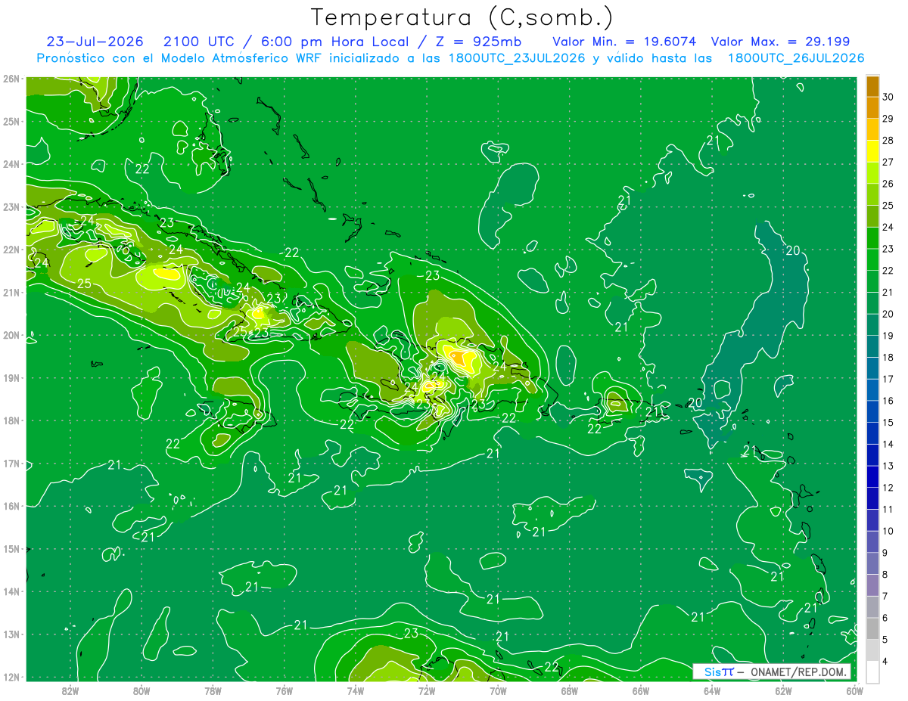Click the "22N" latitude label

[11, 250]
